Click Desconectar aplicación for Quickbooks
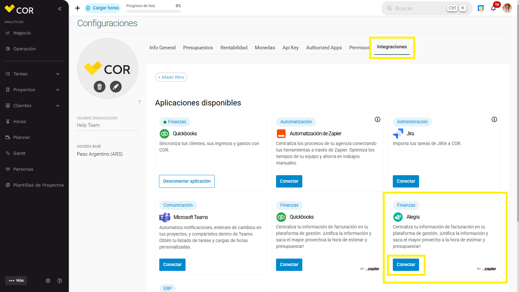The width and height of the screenshot is (519, 292). (187, 181)
